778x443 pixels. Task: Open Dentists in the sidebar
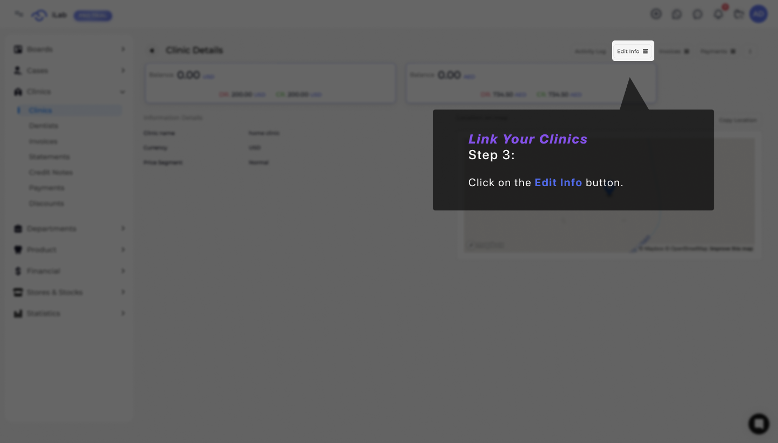coord(43,126)
